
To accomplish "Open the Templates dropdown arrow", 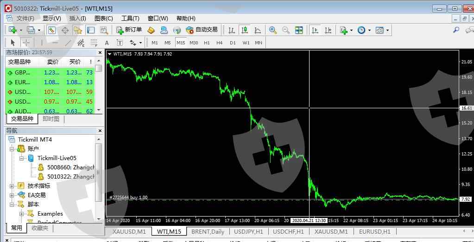I will 387,30.
